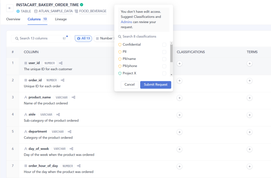This screenshot has height=178, width=271.
Task: Click lineage icon beside product_name column
Action: 73,97
